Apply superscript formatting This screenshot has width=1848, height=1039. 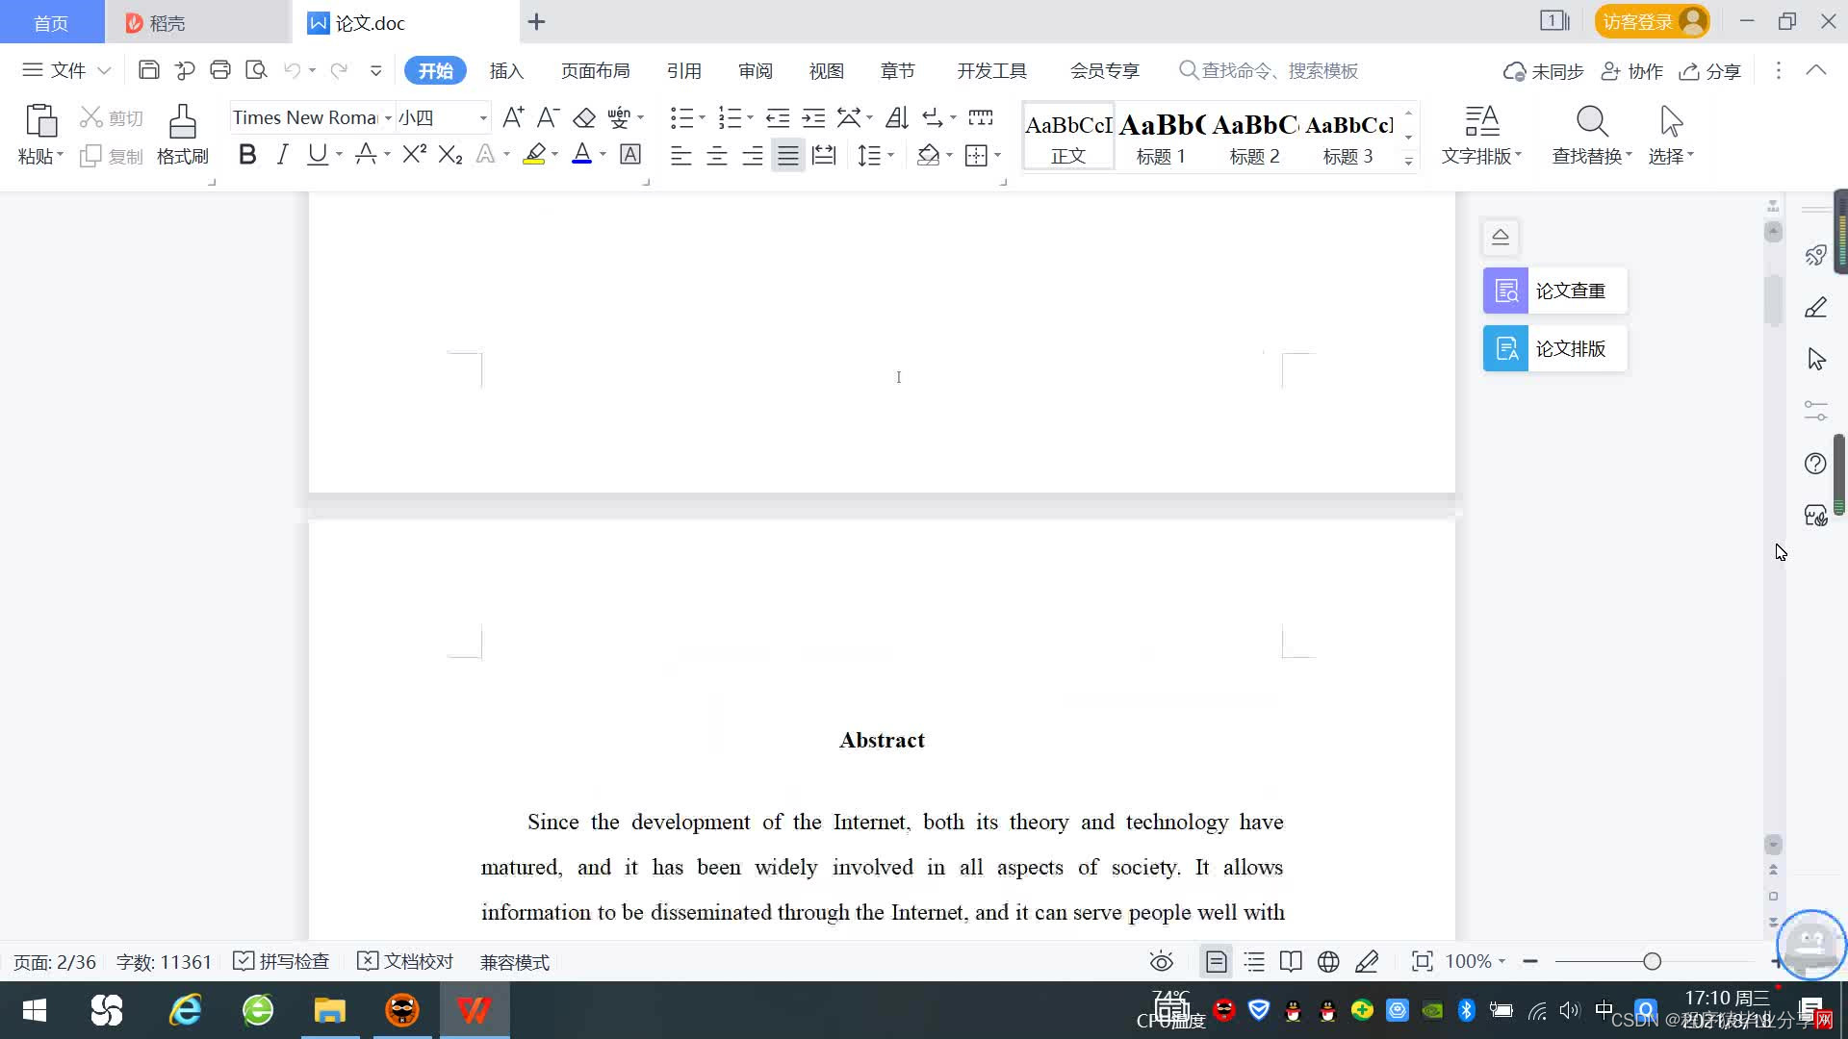414,154
